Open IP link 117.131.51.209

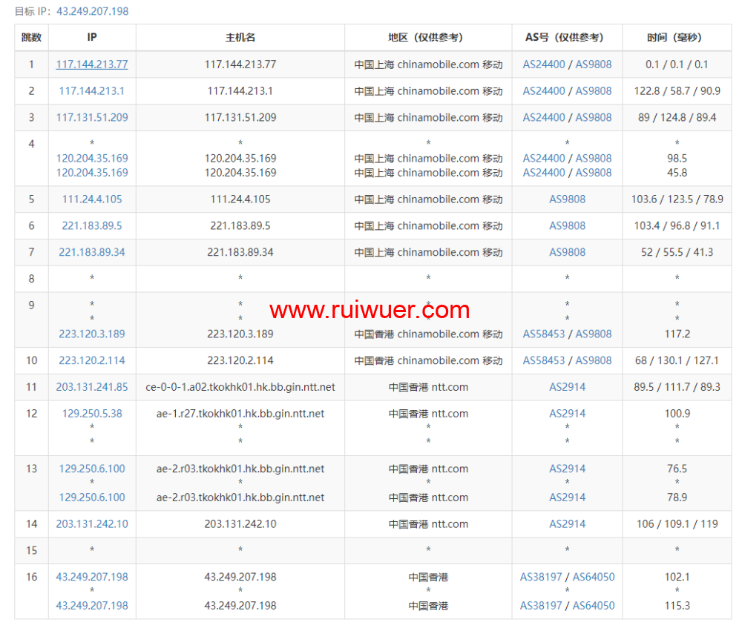point(91,117)
